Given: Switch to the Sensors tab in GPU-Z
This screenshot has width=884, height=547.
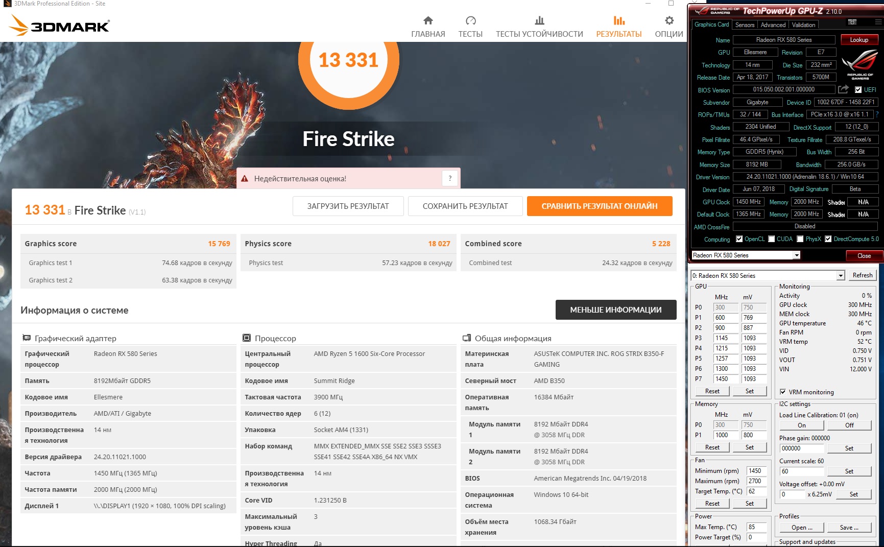Looking at the screenshot, I should click(745, 25).
